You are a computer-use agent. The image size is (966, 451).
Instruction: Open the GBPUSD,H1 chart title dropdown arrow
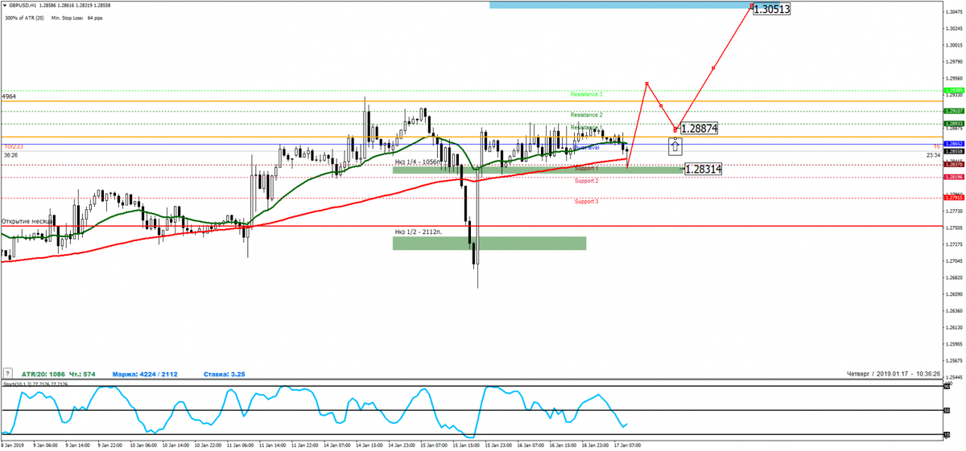[4, 5]
